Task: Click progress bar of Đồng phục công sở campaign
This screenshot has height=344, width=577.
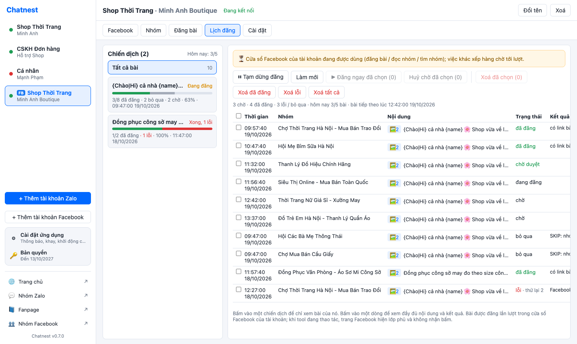Action: pyautogui.click(x=162, y=129)
